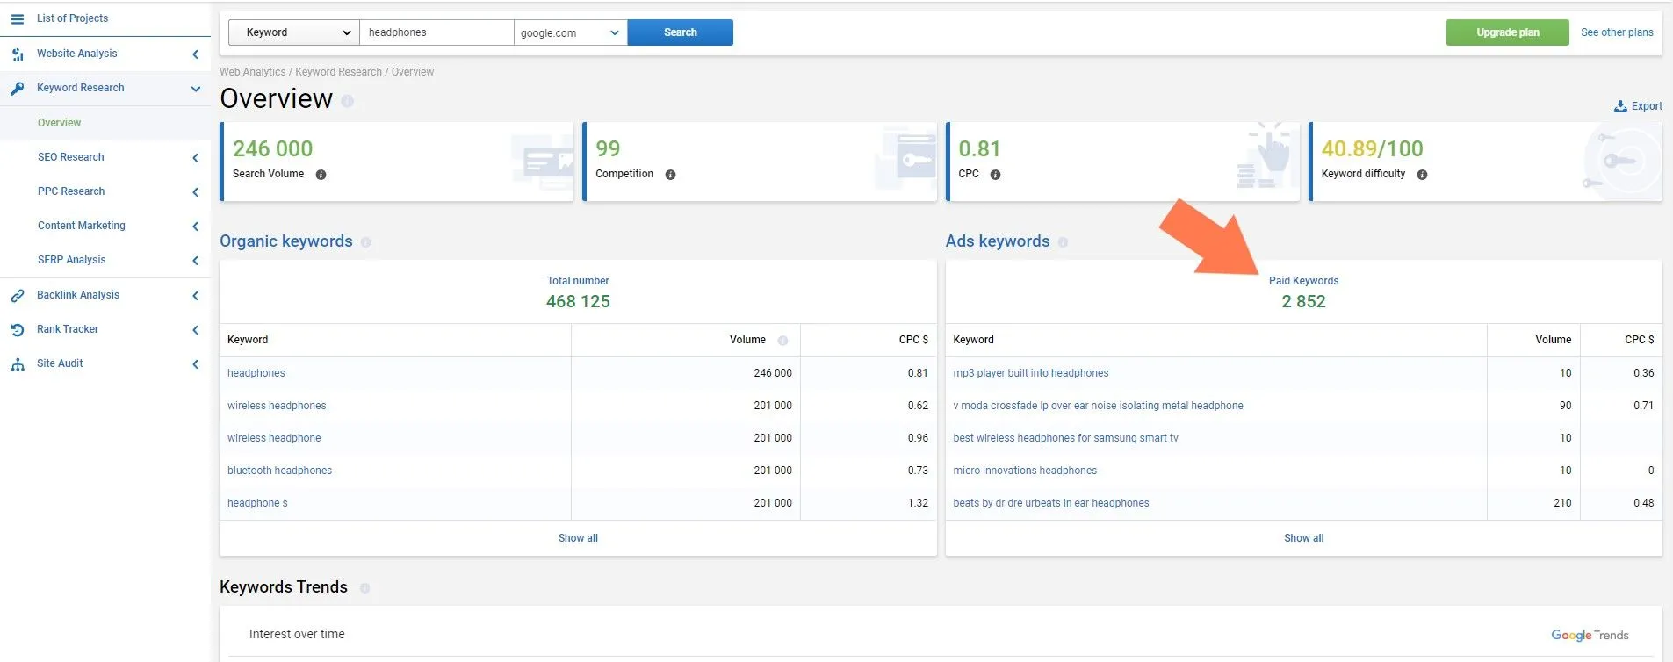Click the green Upgrade plan button
This screenshot has width=1673, height=662.
(1507, 32)
